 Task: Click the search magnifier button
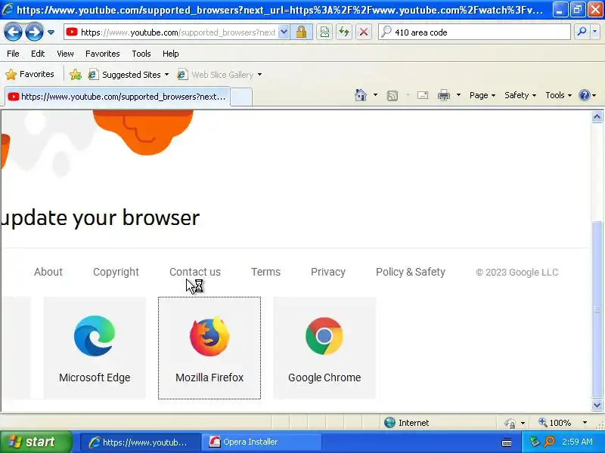click(x=582, y=32)
